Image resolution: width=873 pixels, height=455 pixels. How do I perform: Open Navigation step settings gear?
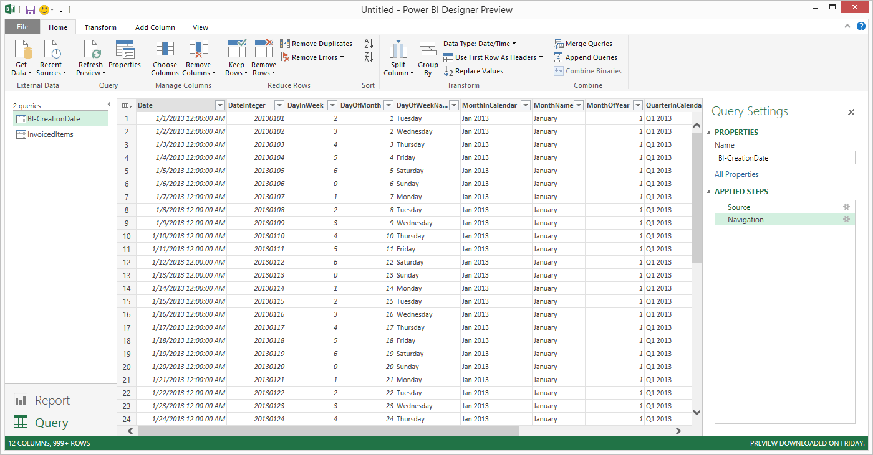(846, 219)
